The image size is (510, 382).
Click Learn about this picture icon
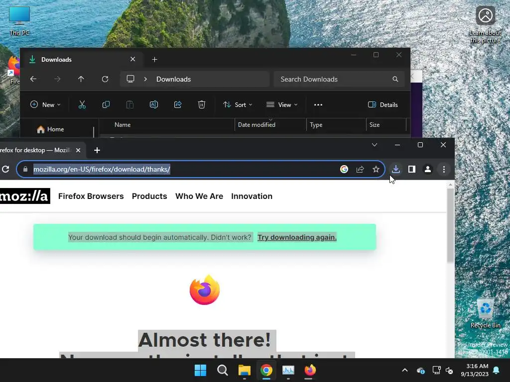click(485, 25)
